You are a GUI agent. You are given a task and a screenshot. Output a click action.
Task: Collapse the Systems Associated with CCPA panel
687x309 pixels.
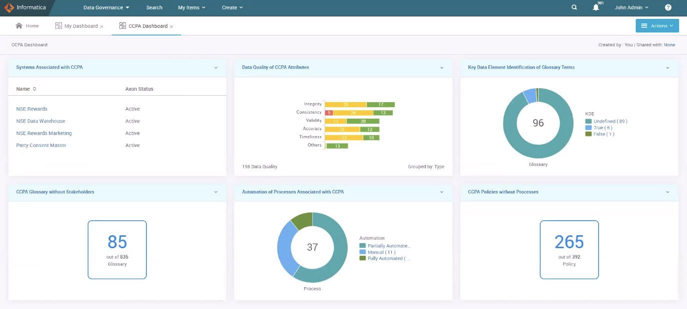point(216,67)
